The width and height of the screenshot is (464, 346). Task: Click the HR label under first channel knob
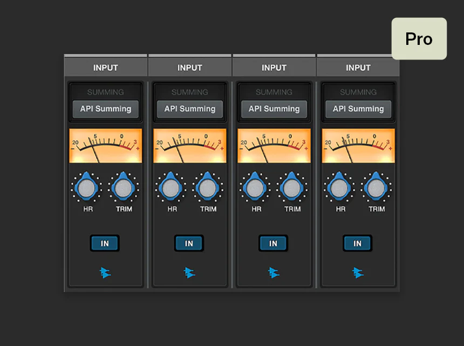tap(88, 209)
